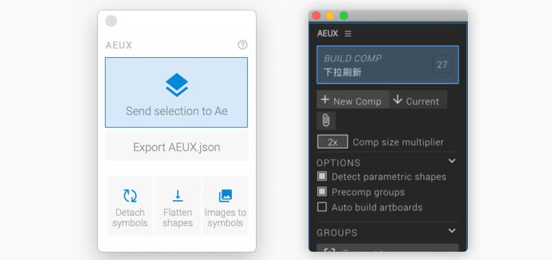Screen dimensions: 552x260
Task: Click the OPTIONS section header
Action: [x=338, y=163]
